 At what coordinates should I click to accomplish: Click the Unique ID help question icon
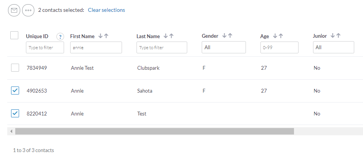60,37
